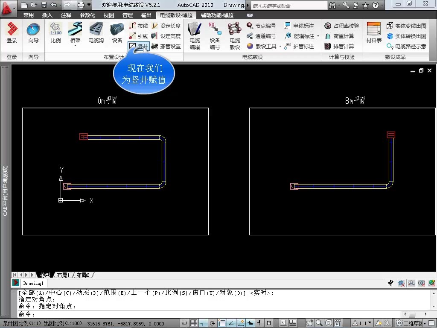Expand the 逻辑标注 dropdown arrow
437x328 pixels.
tap(318, 36)
